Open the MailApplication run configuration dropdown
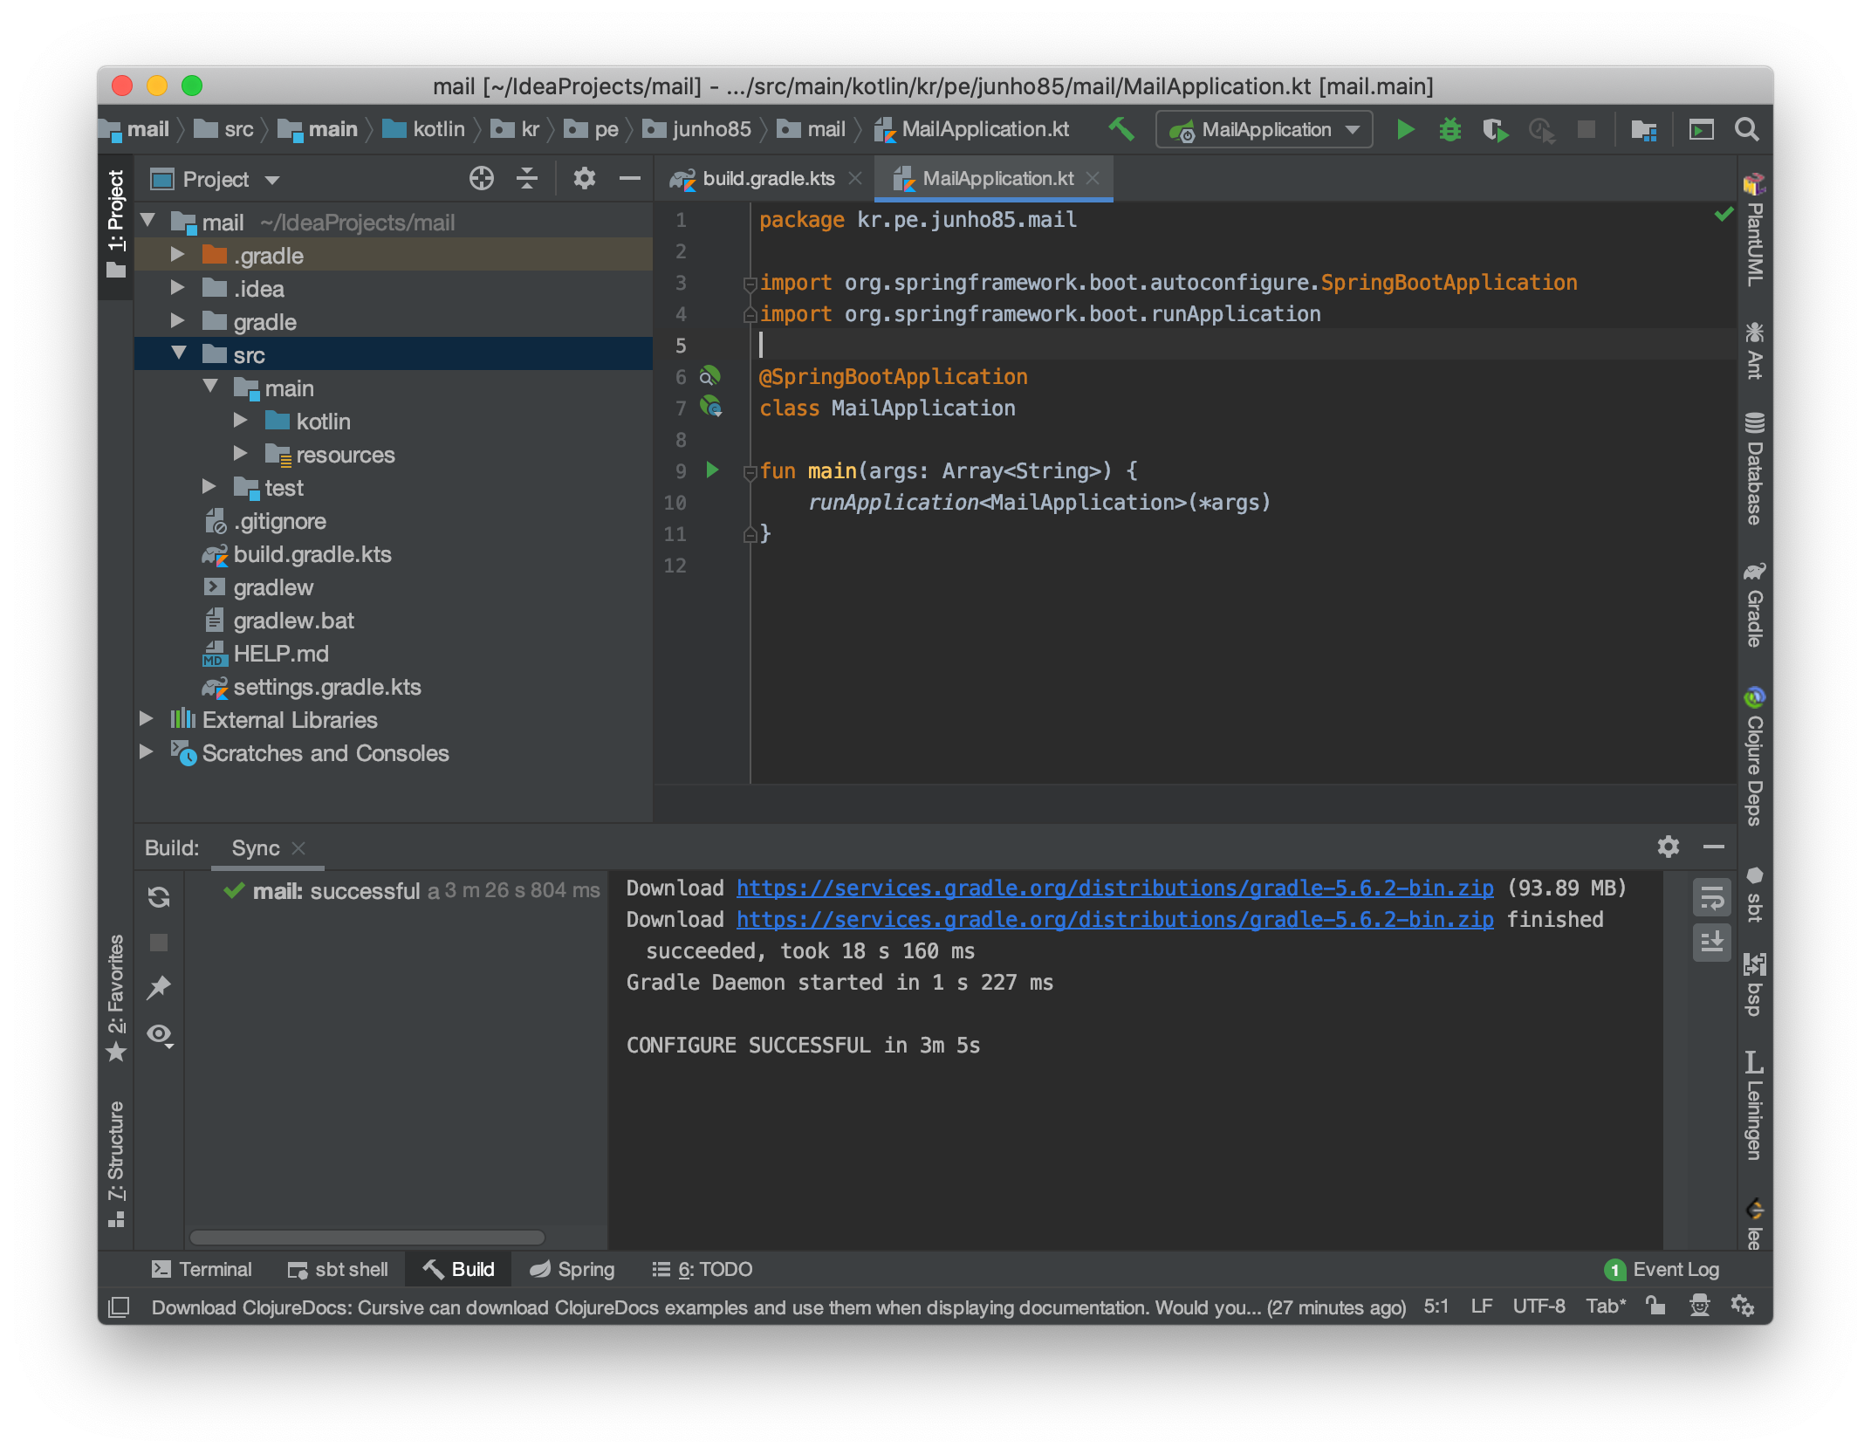Image resolution: width=1871 pixels, height=1454 pixels. point(1264,130)
